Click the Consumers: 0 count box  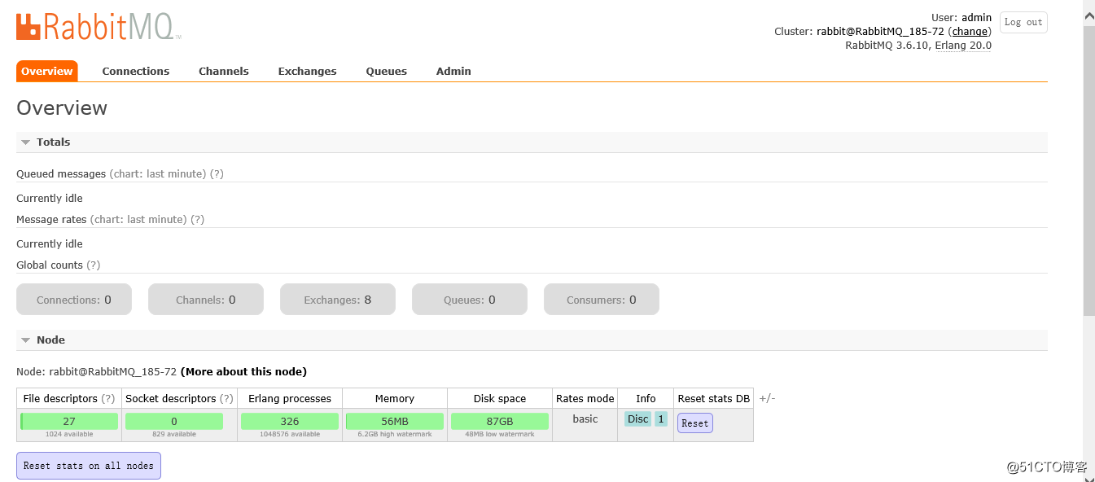point(602,300)
